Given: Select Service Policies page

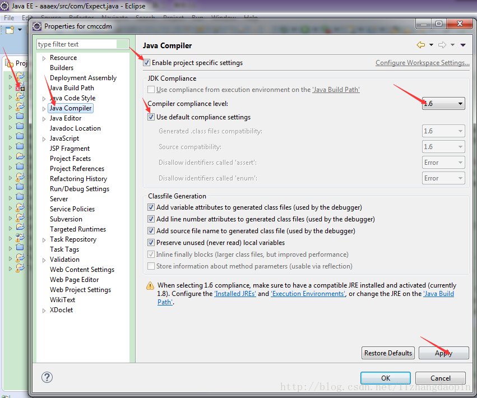Looking at the screenshot, I should [x=72, y=209].
